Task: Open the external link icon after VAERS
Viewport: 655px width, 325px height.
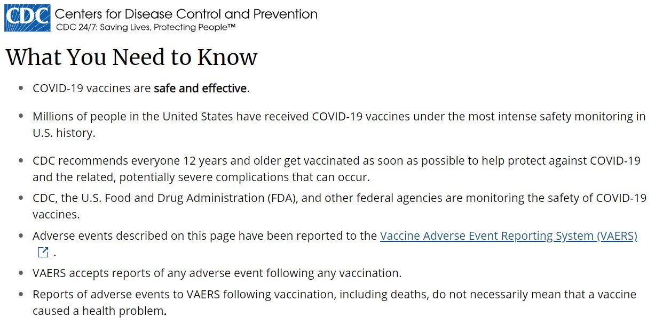Action: tap(43, 252)
